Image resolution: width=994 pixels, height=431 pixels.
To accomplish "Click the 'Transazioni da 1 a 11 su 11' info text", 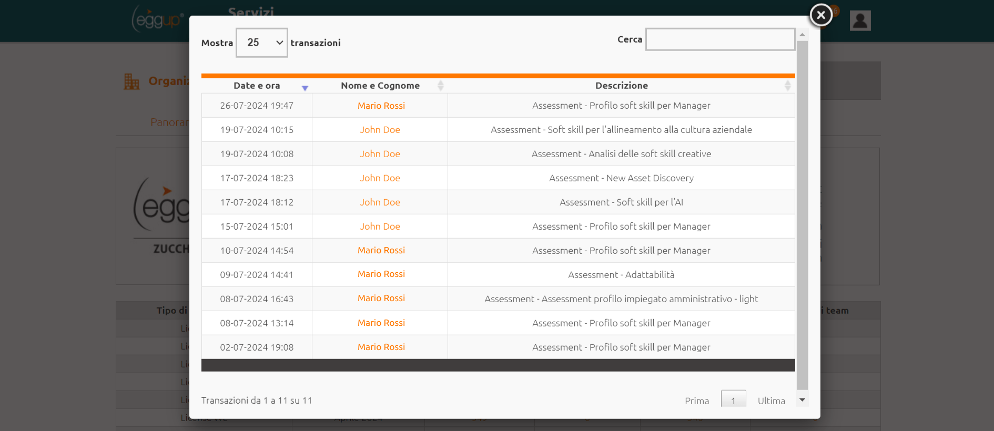I will tap(257, 401).
